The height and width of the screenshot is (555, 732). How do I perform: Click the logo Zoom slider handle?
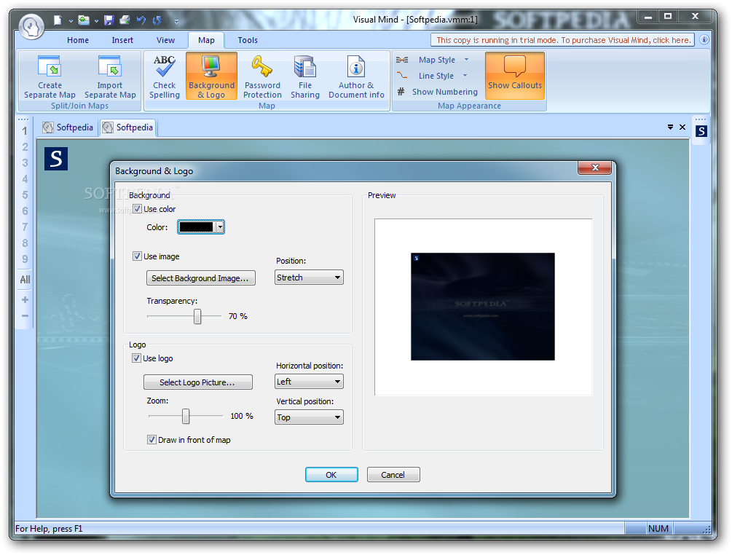click(x=186, y=416)
